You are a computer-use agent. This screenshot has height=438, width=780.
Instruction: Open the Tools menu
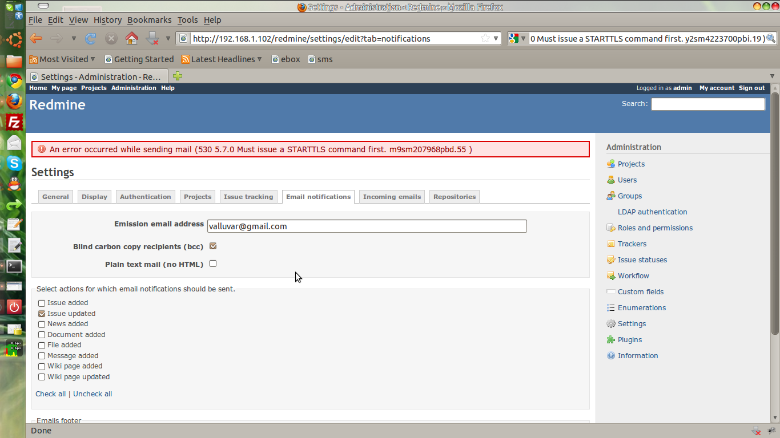coord(187,20)
